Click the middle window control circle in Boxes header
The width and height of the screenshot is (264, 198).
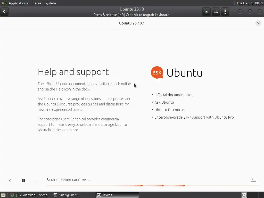tap(250, 12)
